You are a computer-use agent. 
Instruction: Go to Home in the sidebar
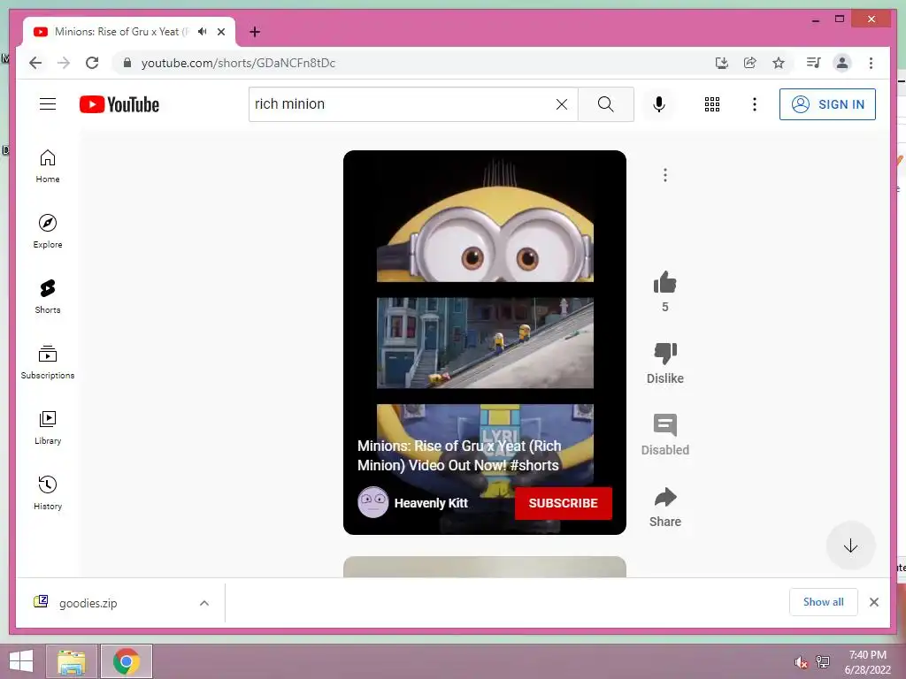click(x=48, y=166)
